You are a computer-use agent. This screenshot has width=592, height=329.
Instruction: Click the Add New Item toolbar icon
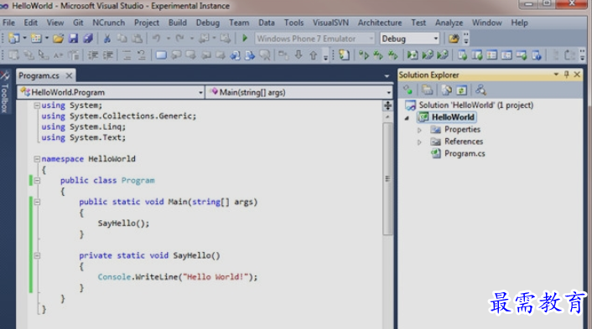(36, 39)
